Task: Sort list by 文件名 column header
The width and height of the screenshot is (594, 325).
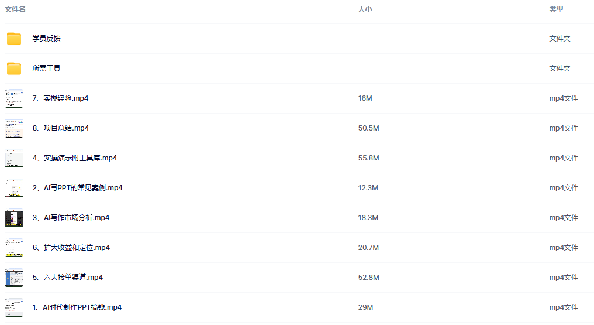Action: [15, 9]
